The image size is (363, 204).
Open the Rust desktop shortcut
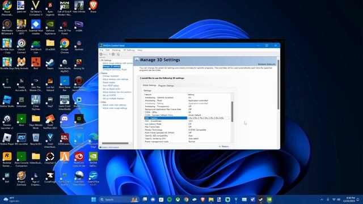click(36, 64)
